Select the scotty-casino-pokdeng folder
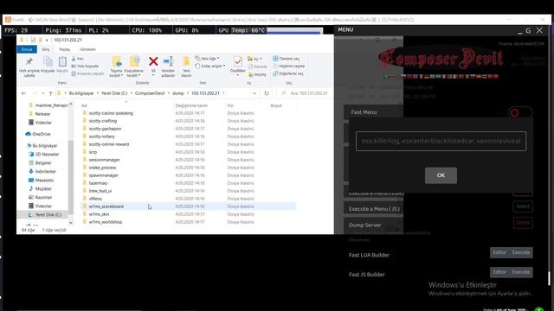The height and width of the screenshot is (311, 554). 111,113
